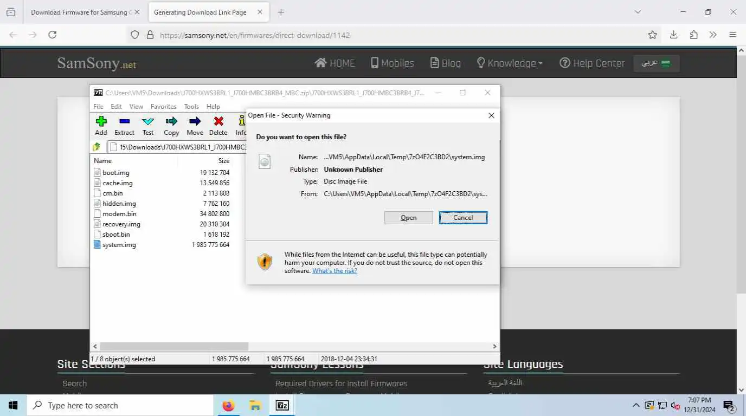
Task: Select sboot.bin in file list
Action: (116, 234)
